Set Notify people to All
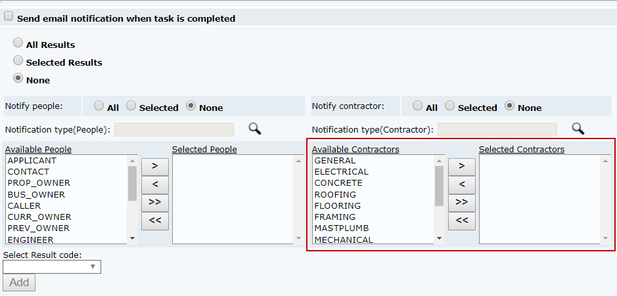 click(99, 105)
